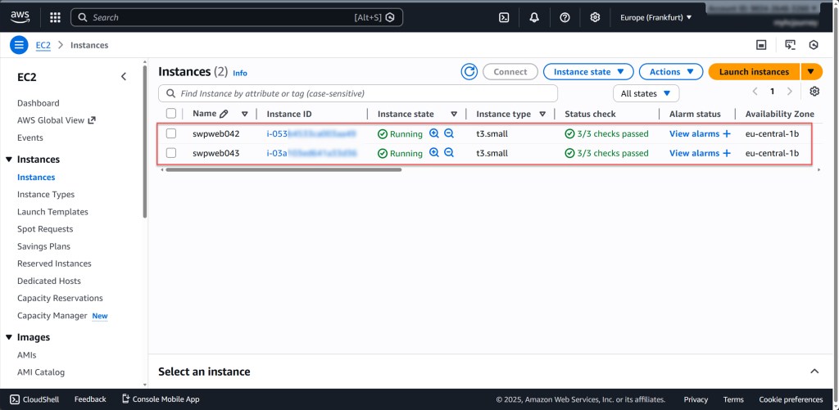The width and height of the screenshot is (839, 410).
Task: Zoom in on swpweb042 instance state
Action: coord(434,133)
